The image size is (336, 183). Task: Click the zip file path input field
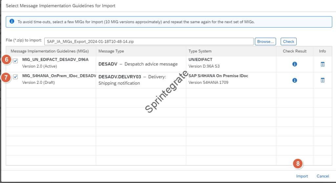pos(149,41)
